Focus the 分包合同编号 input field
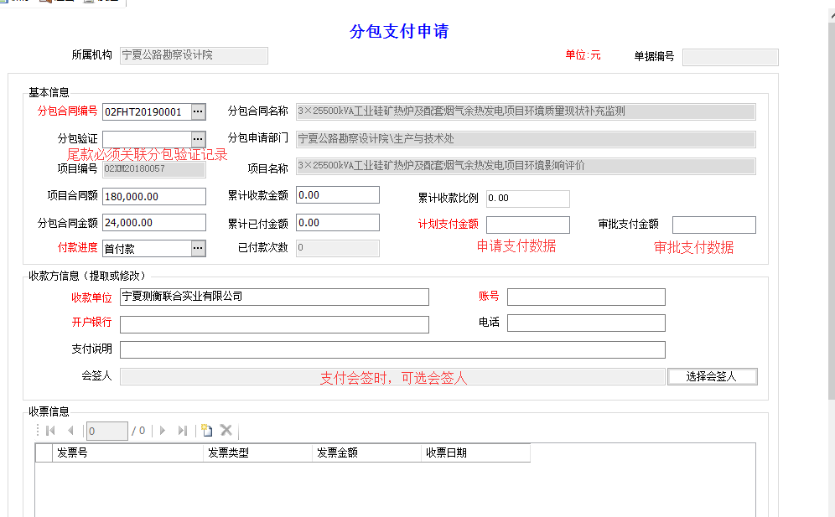 [x=147, y=111]
